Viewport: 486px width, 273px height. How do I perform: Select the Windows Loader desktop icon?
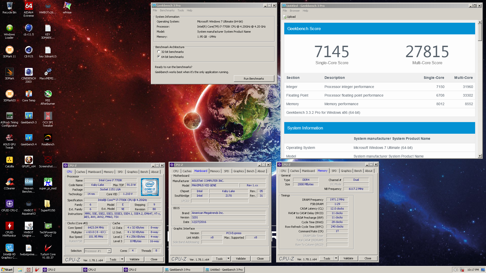click(9, 31)
